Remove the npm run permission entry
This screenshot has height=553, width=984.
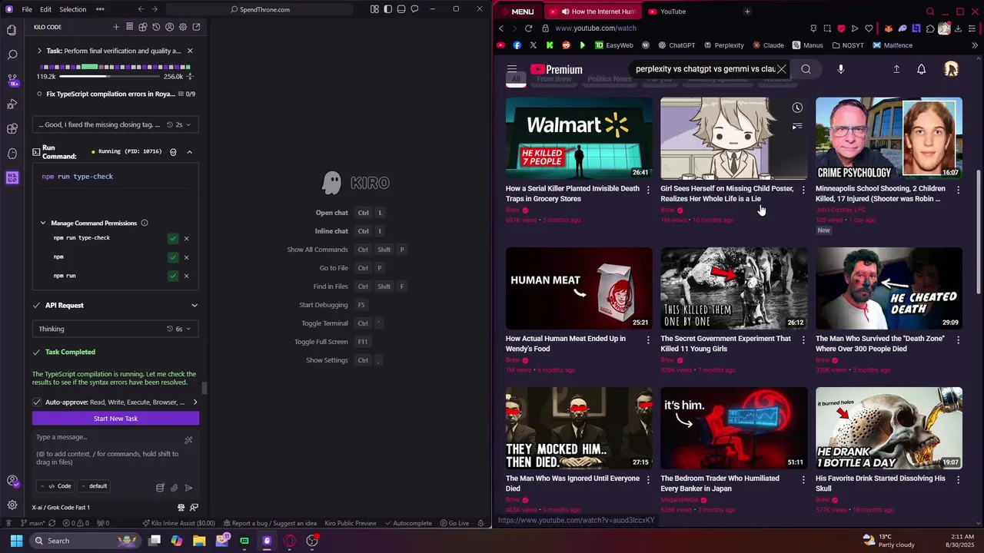click(x=186, y=276)
